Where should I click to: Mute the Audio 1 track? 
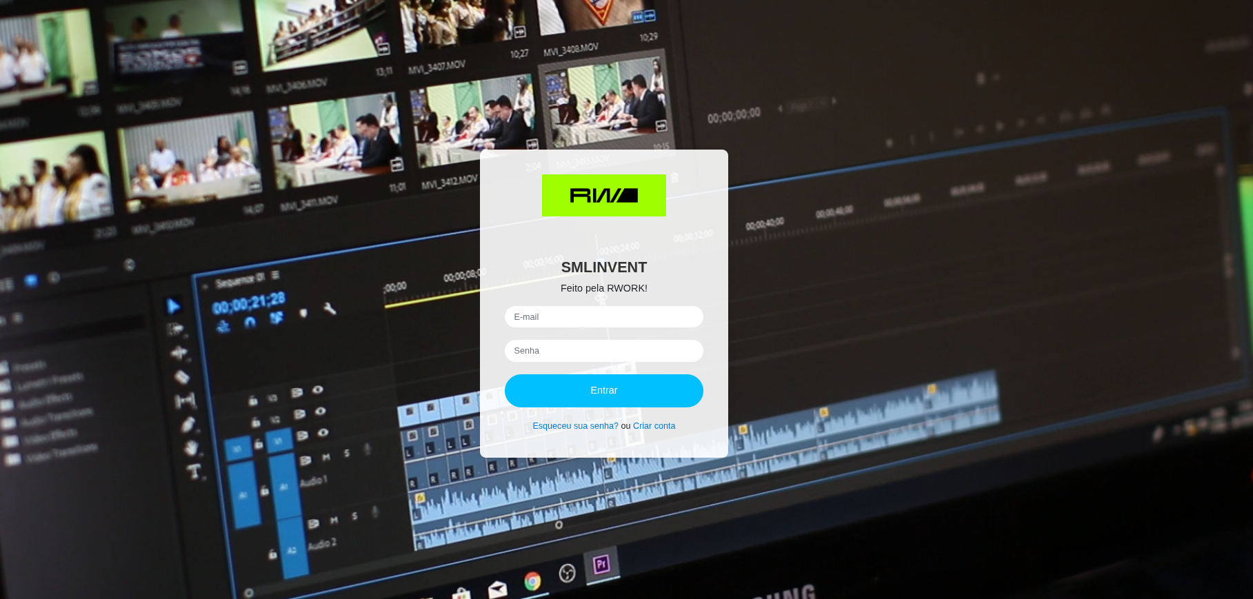coord(326,457)
